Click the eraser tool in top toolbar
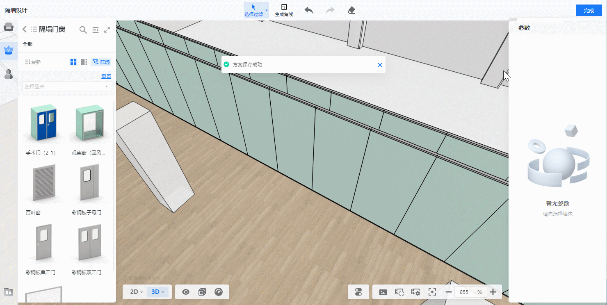 point(351,10)
